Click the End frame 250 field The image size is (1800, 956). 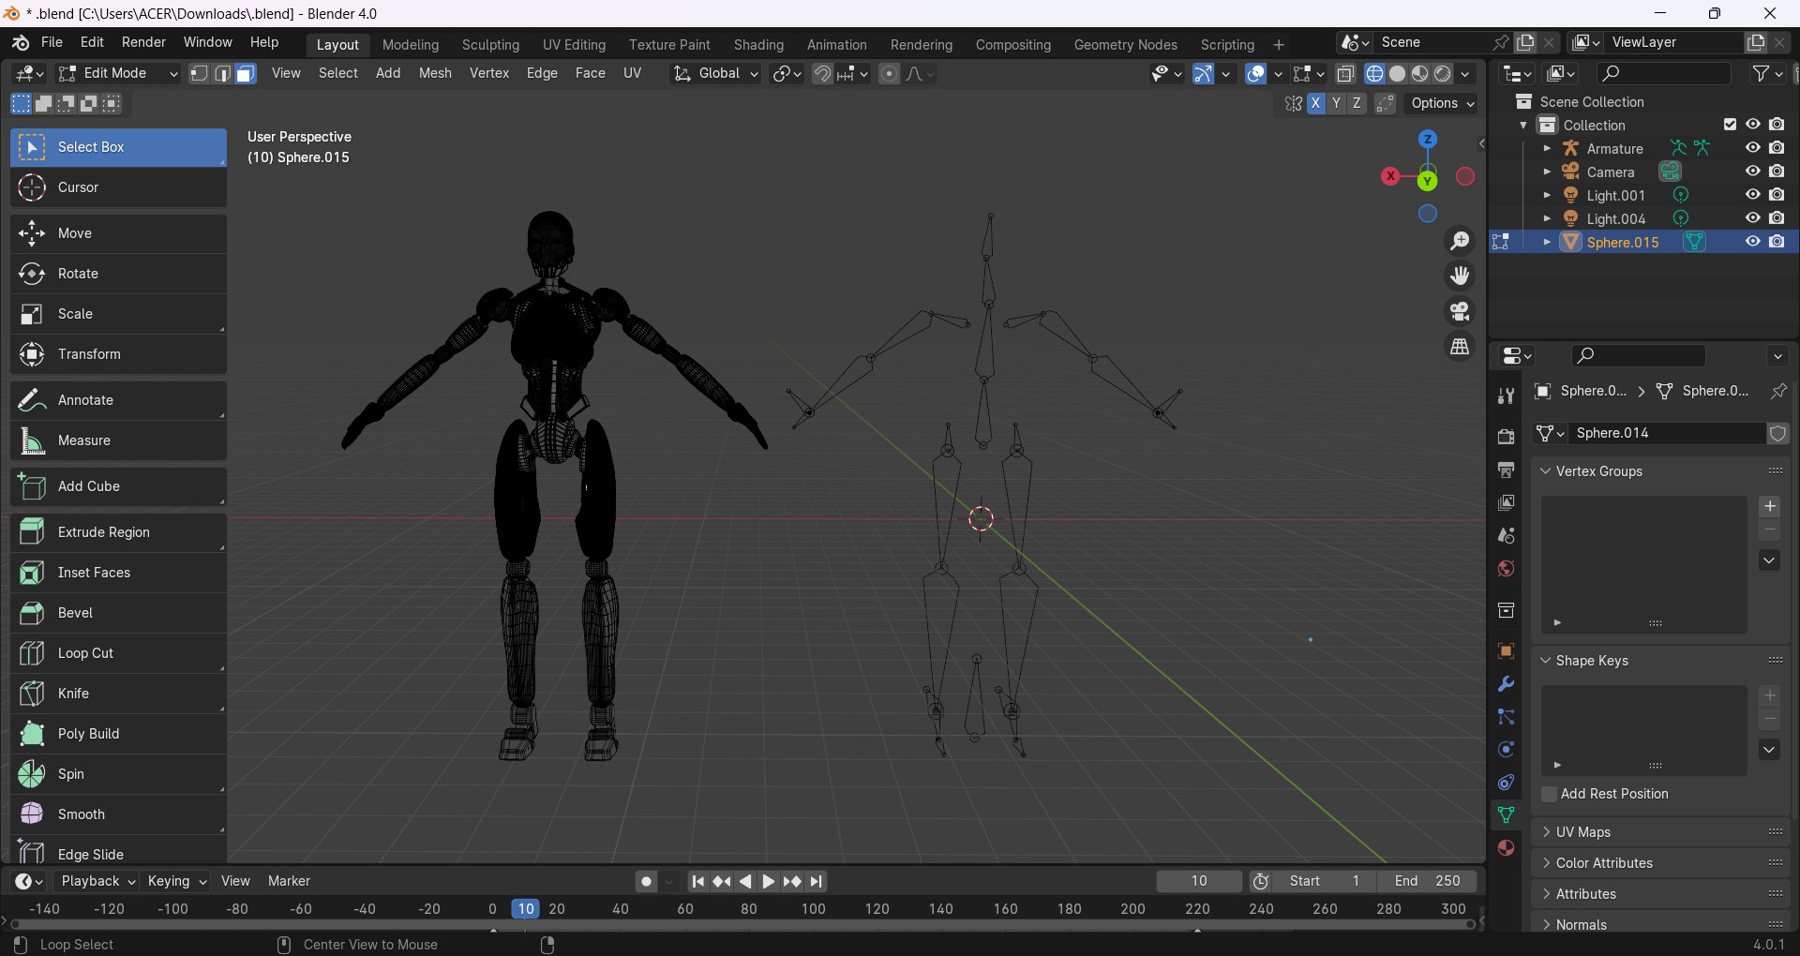pos(1428,882)
